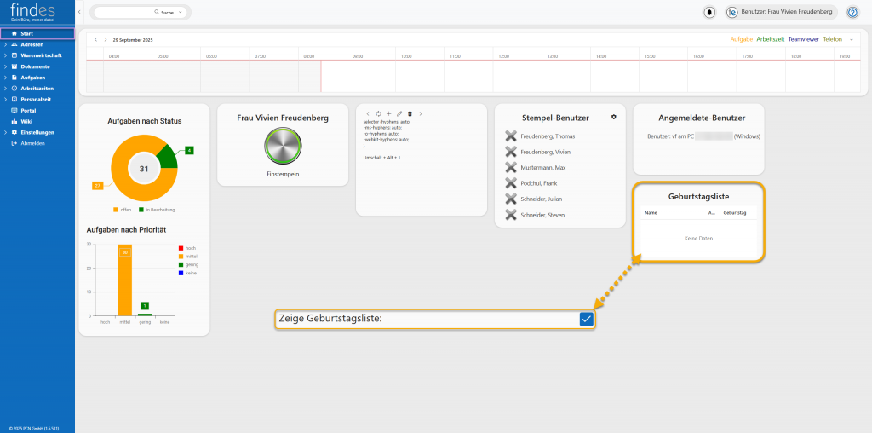Viewport: 872px width, 433px height.
Task: Go to Portal in the sidebar
Action: click(x=28, y=110)
